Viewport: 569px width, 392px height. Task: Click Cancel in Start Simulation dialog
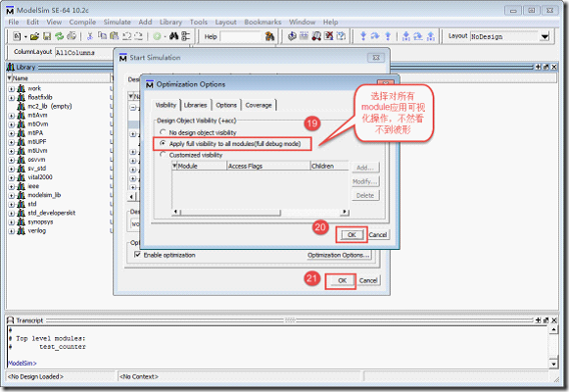tap(368, 280)
